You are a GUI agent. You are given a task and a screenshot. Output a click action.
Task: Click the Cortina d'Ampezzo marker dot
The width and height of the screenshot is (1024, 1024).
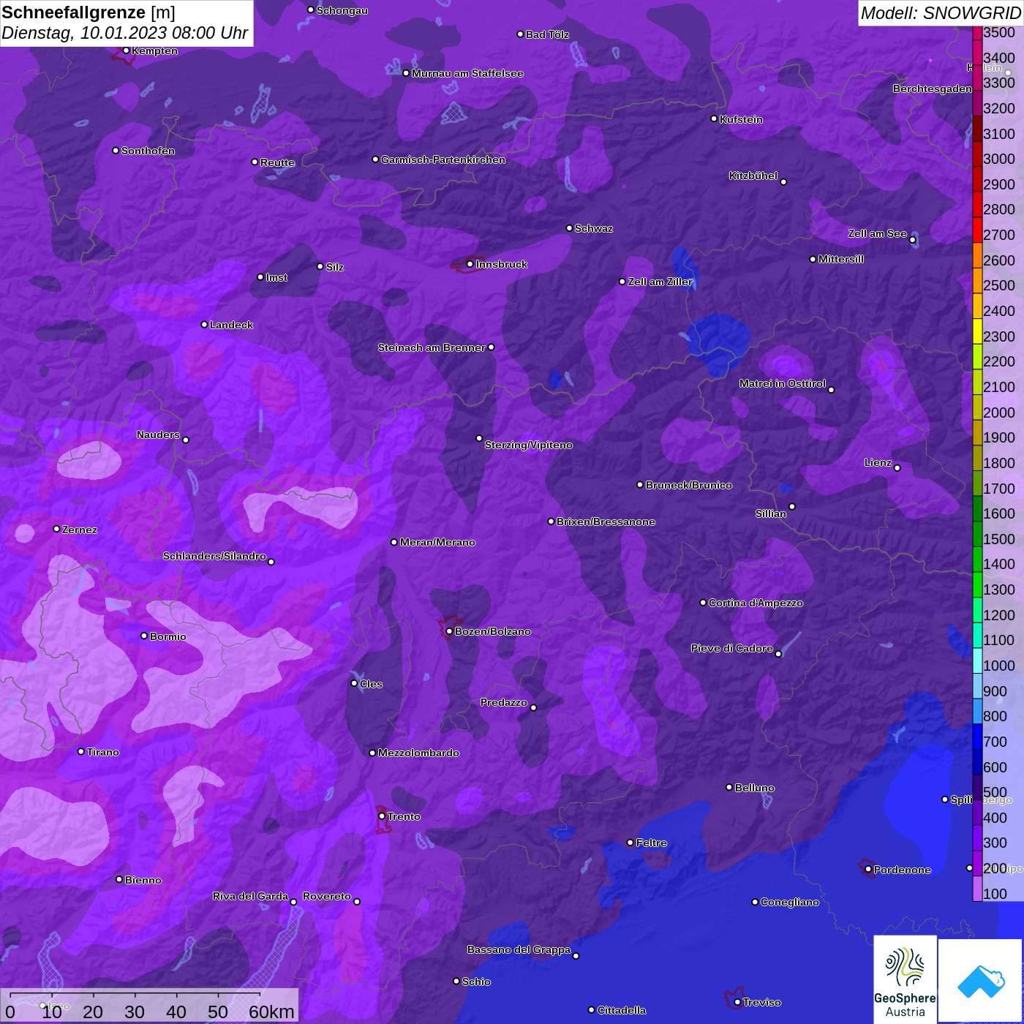pos(703,603)
